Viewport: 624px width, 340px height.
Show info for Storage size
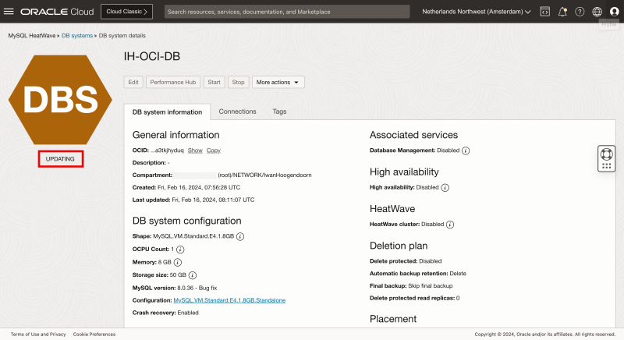[192, 275]
